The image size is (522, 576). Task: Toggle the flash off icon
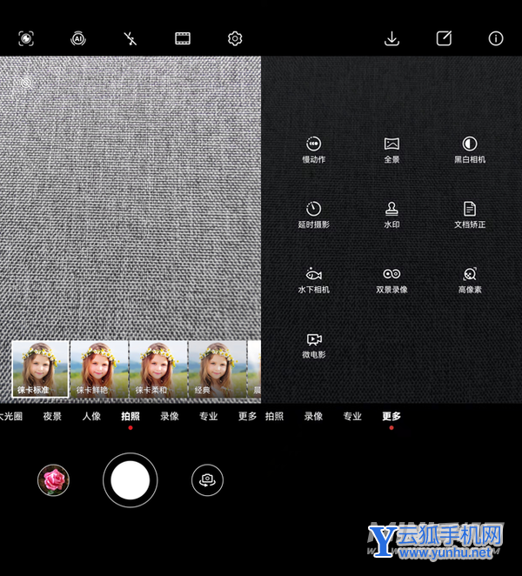[x=130, y=38]
